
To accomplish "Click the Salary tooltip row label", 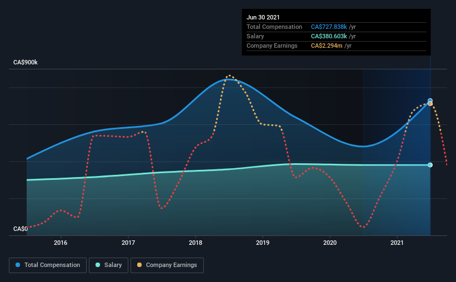I will 255,36.
